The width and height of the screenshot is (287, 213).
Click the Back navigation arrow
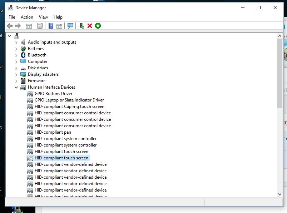click(10, 25)
